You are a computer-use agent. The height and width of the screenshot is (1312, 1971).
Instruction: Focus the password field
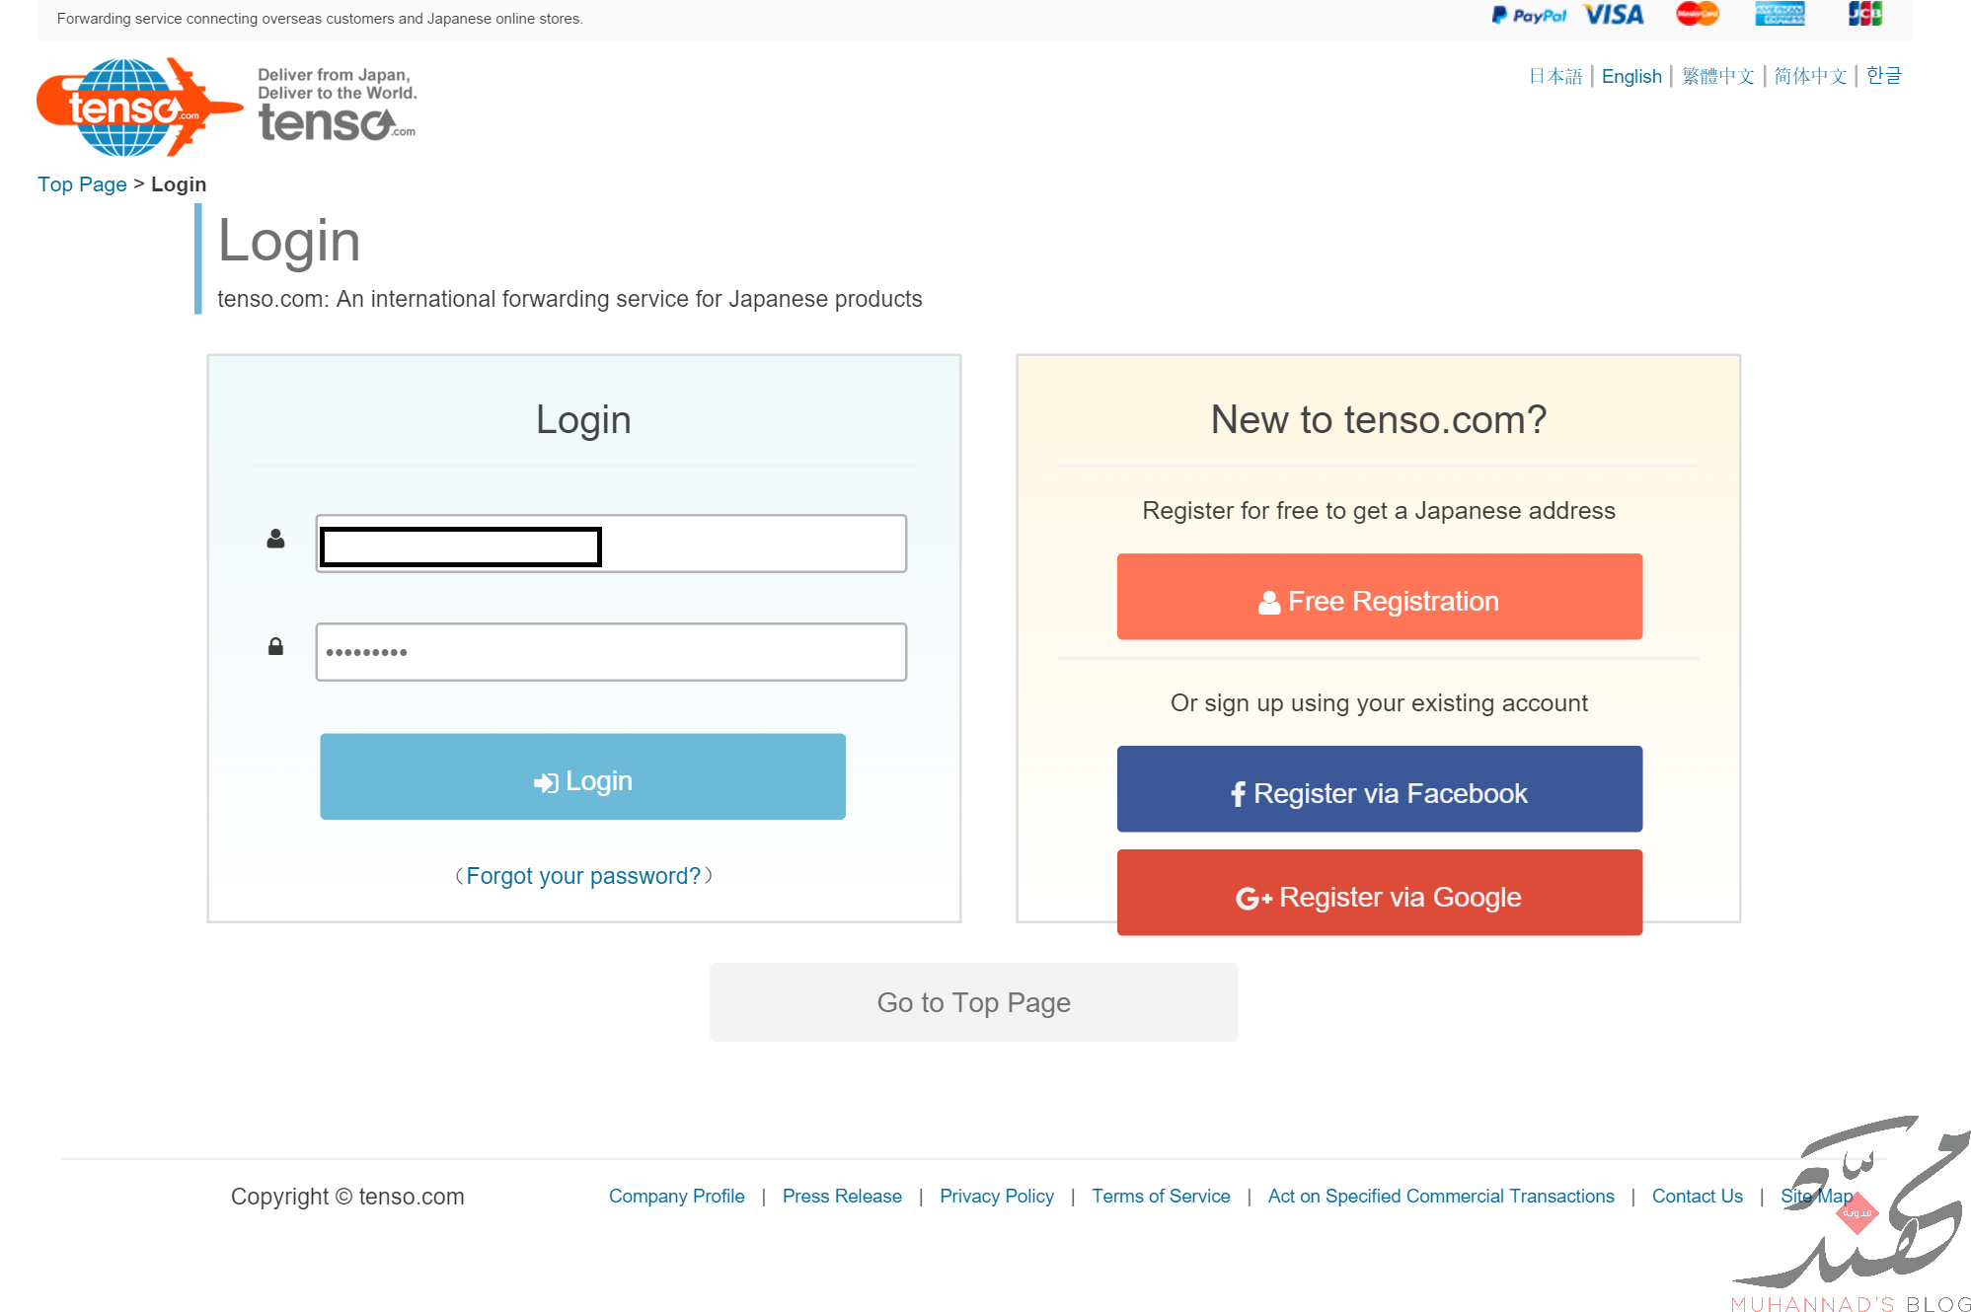[610, 652]
